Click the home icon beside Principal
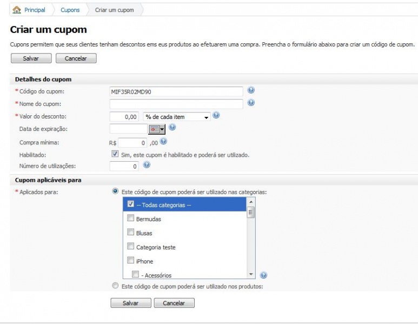 tap(17, 10)
